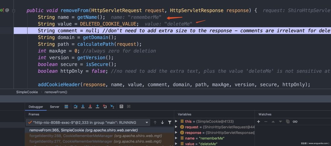Toggle the method fold marker in the gutter
The width and height of the screenshot is (331, 146).
pyautogui.click(x=14, y=11)
